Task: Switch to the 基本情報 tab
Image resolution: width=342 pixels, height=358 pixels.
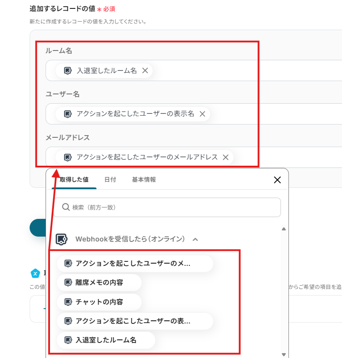Action: point(144,180)
